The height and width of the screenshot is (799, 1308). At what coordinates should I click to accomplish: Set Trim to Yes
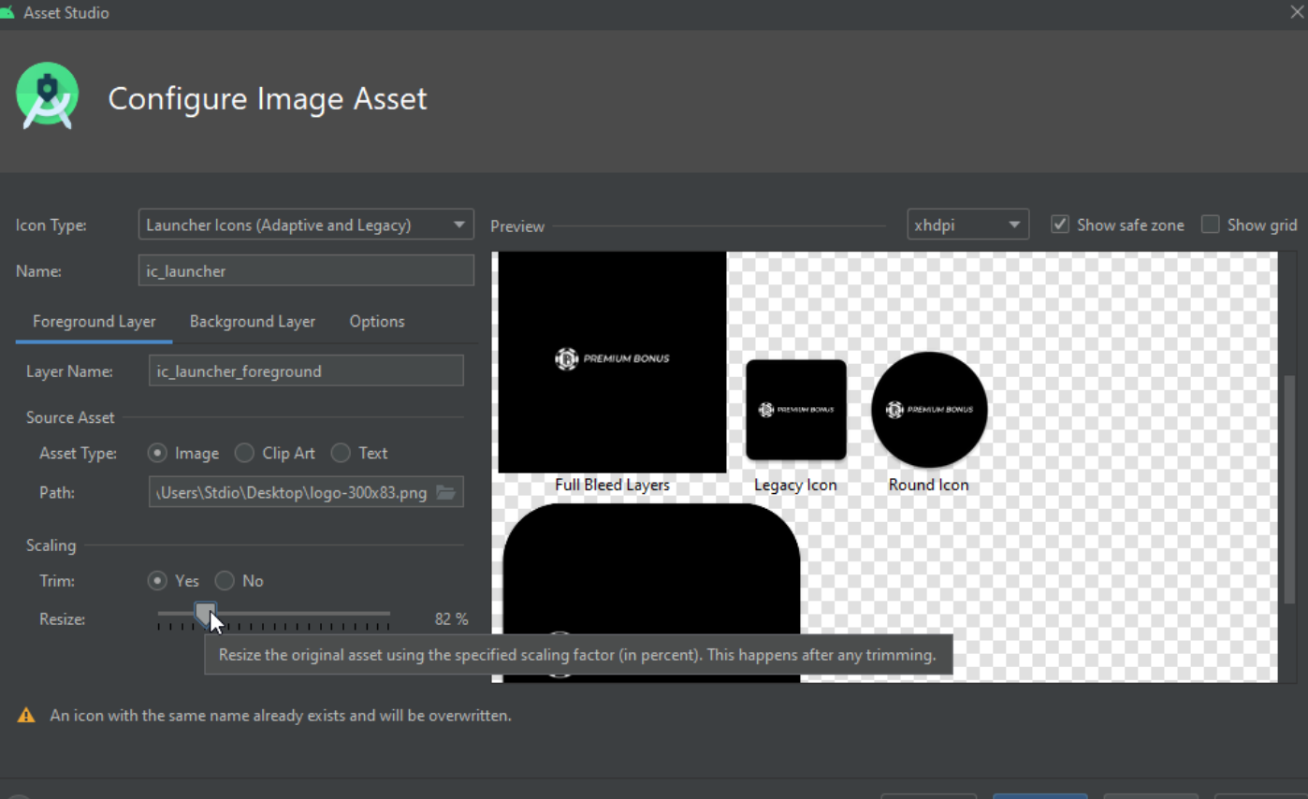pos(157,581)
